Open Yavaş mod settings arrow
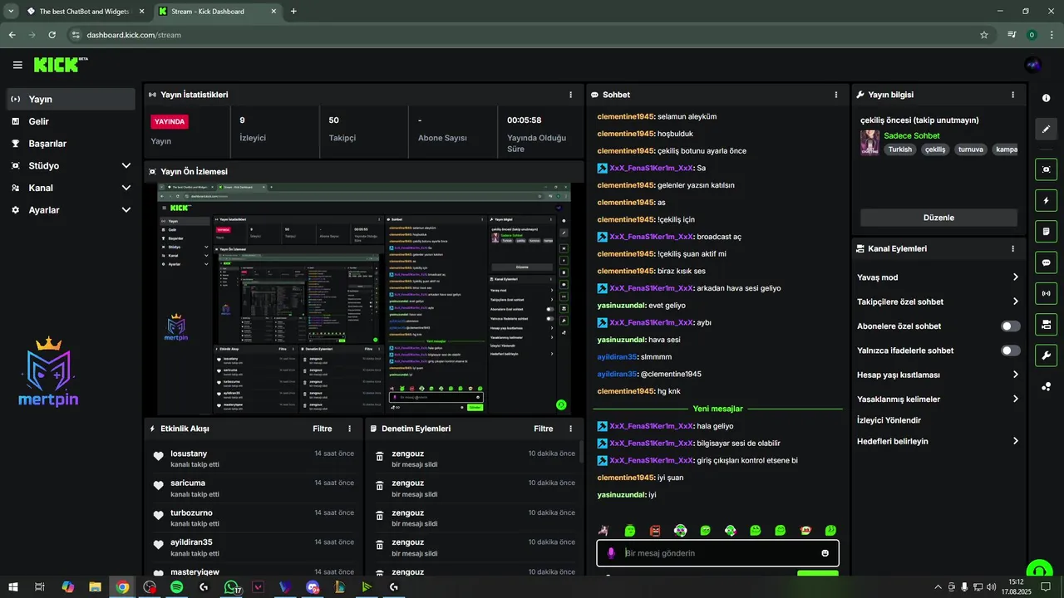Viewport: 1064px width, 598px height. [x=1015, y=277]
